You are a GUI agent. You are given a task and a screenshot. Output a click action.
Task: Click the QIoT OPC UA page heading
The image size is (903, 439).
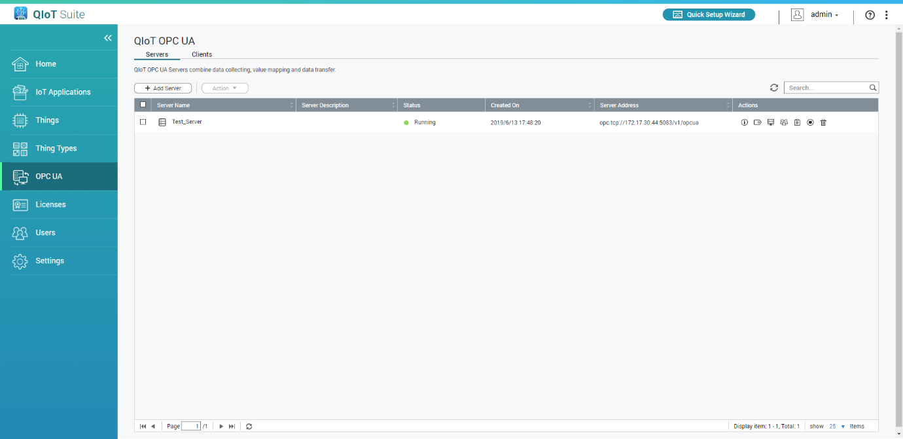pyautogui.click(x=164, y=41)
